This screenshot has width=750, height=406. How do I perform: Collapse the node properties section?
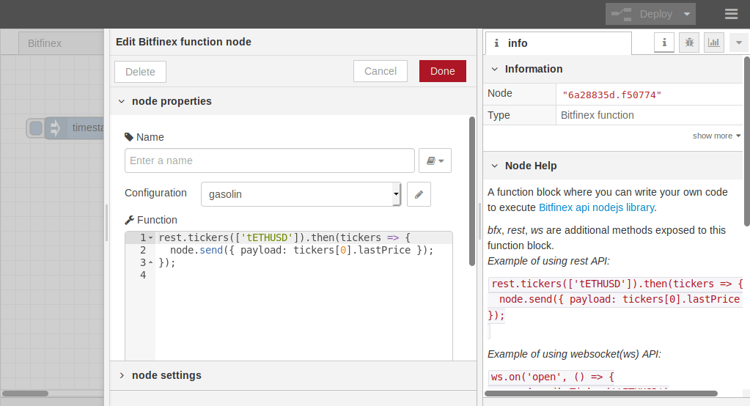pyautogui.click(x=122, y=101)
